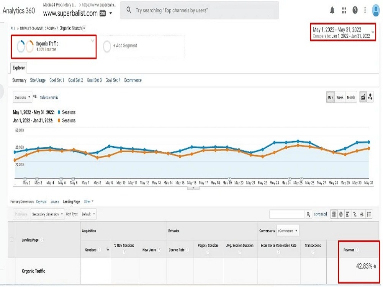Toggle Day granularity
Image resolution: width=383 pixels, height=287 pixels.
tap(331, 97)
